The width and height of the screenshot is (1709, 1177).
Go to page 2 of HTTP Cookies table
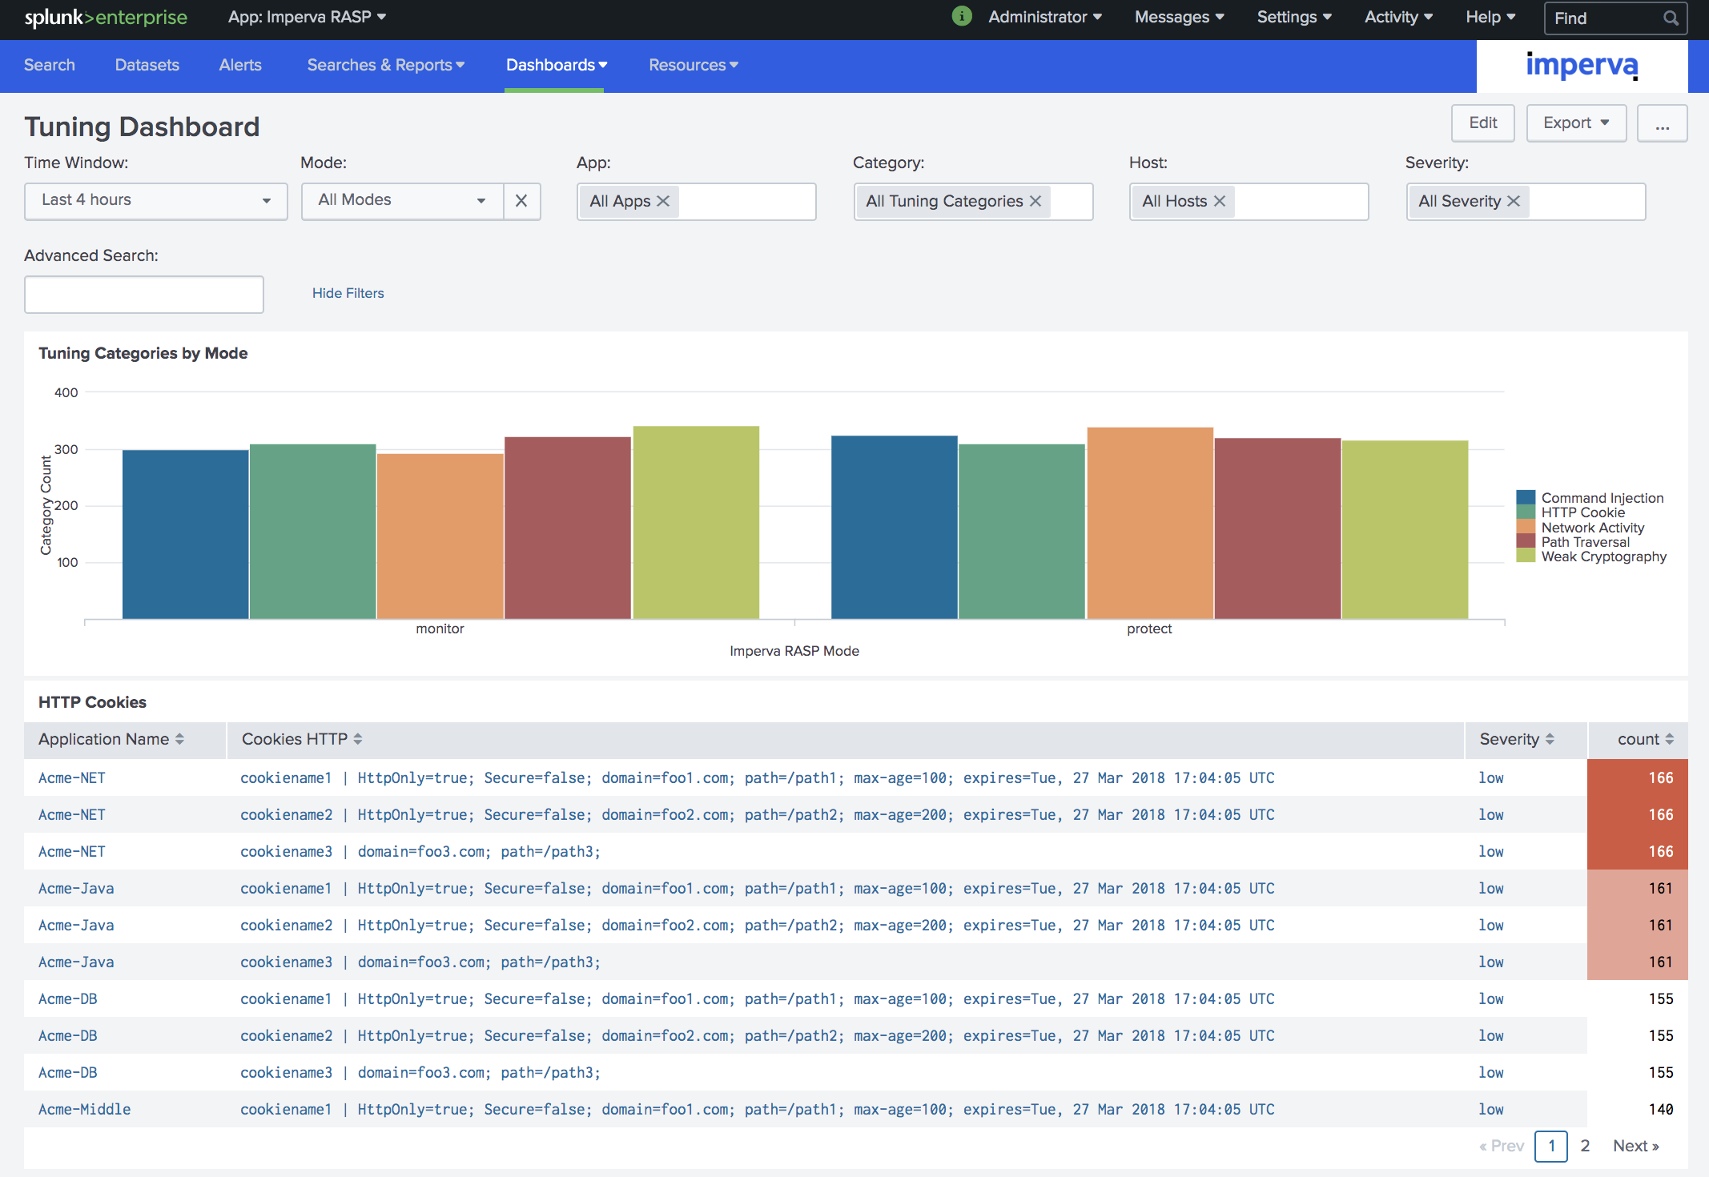click(1584, 1146)
